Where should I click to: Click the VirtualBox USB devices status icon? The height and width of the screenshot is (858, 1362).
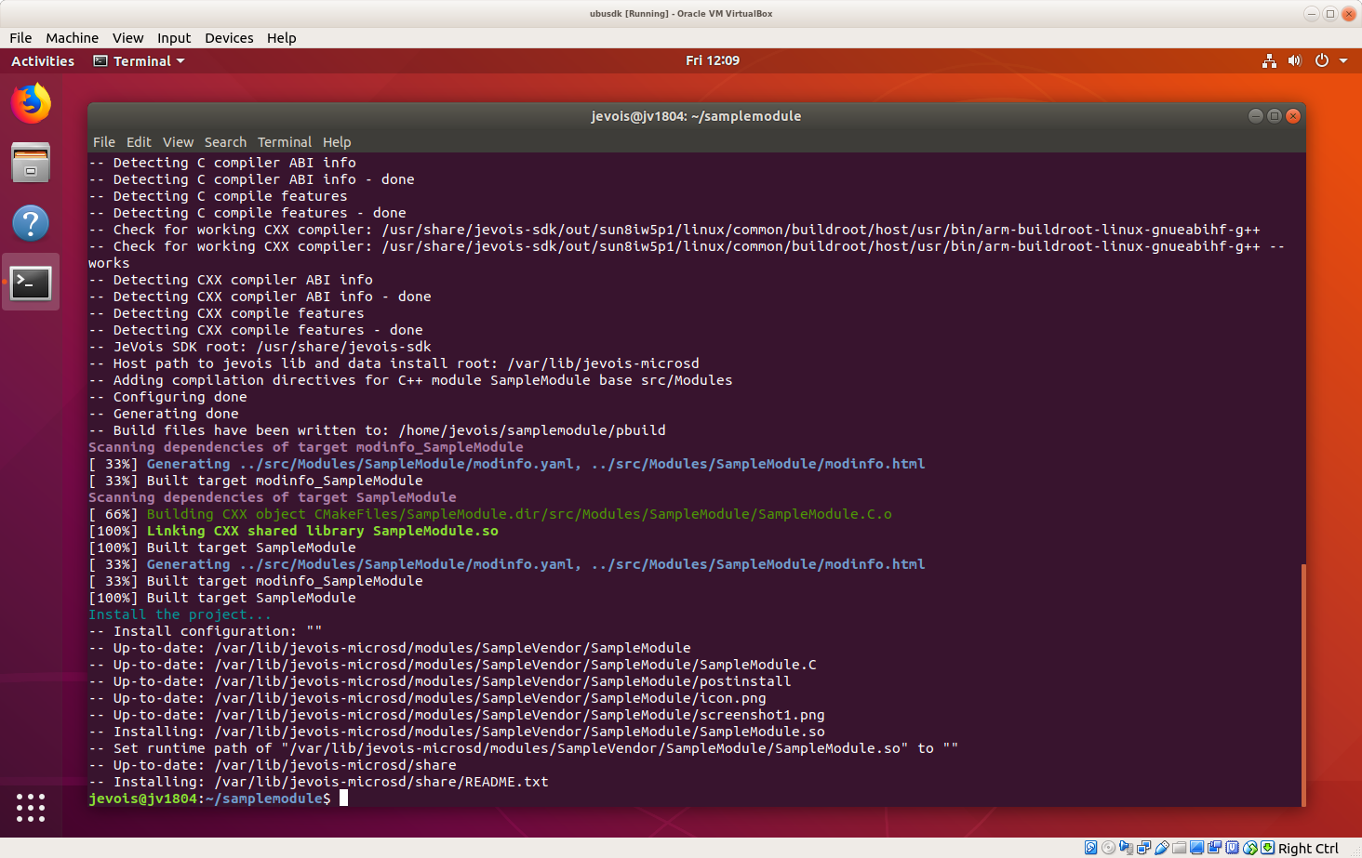1162,848
